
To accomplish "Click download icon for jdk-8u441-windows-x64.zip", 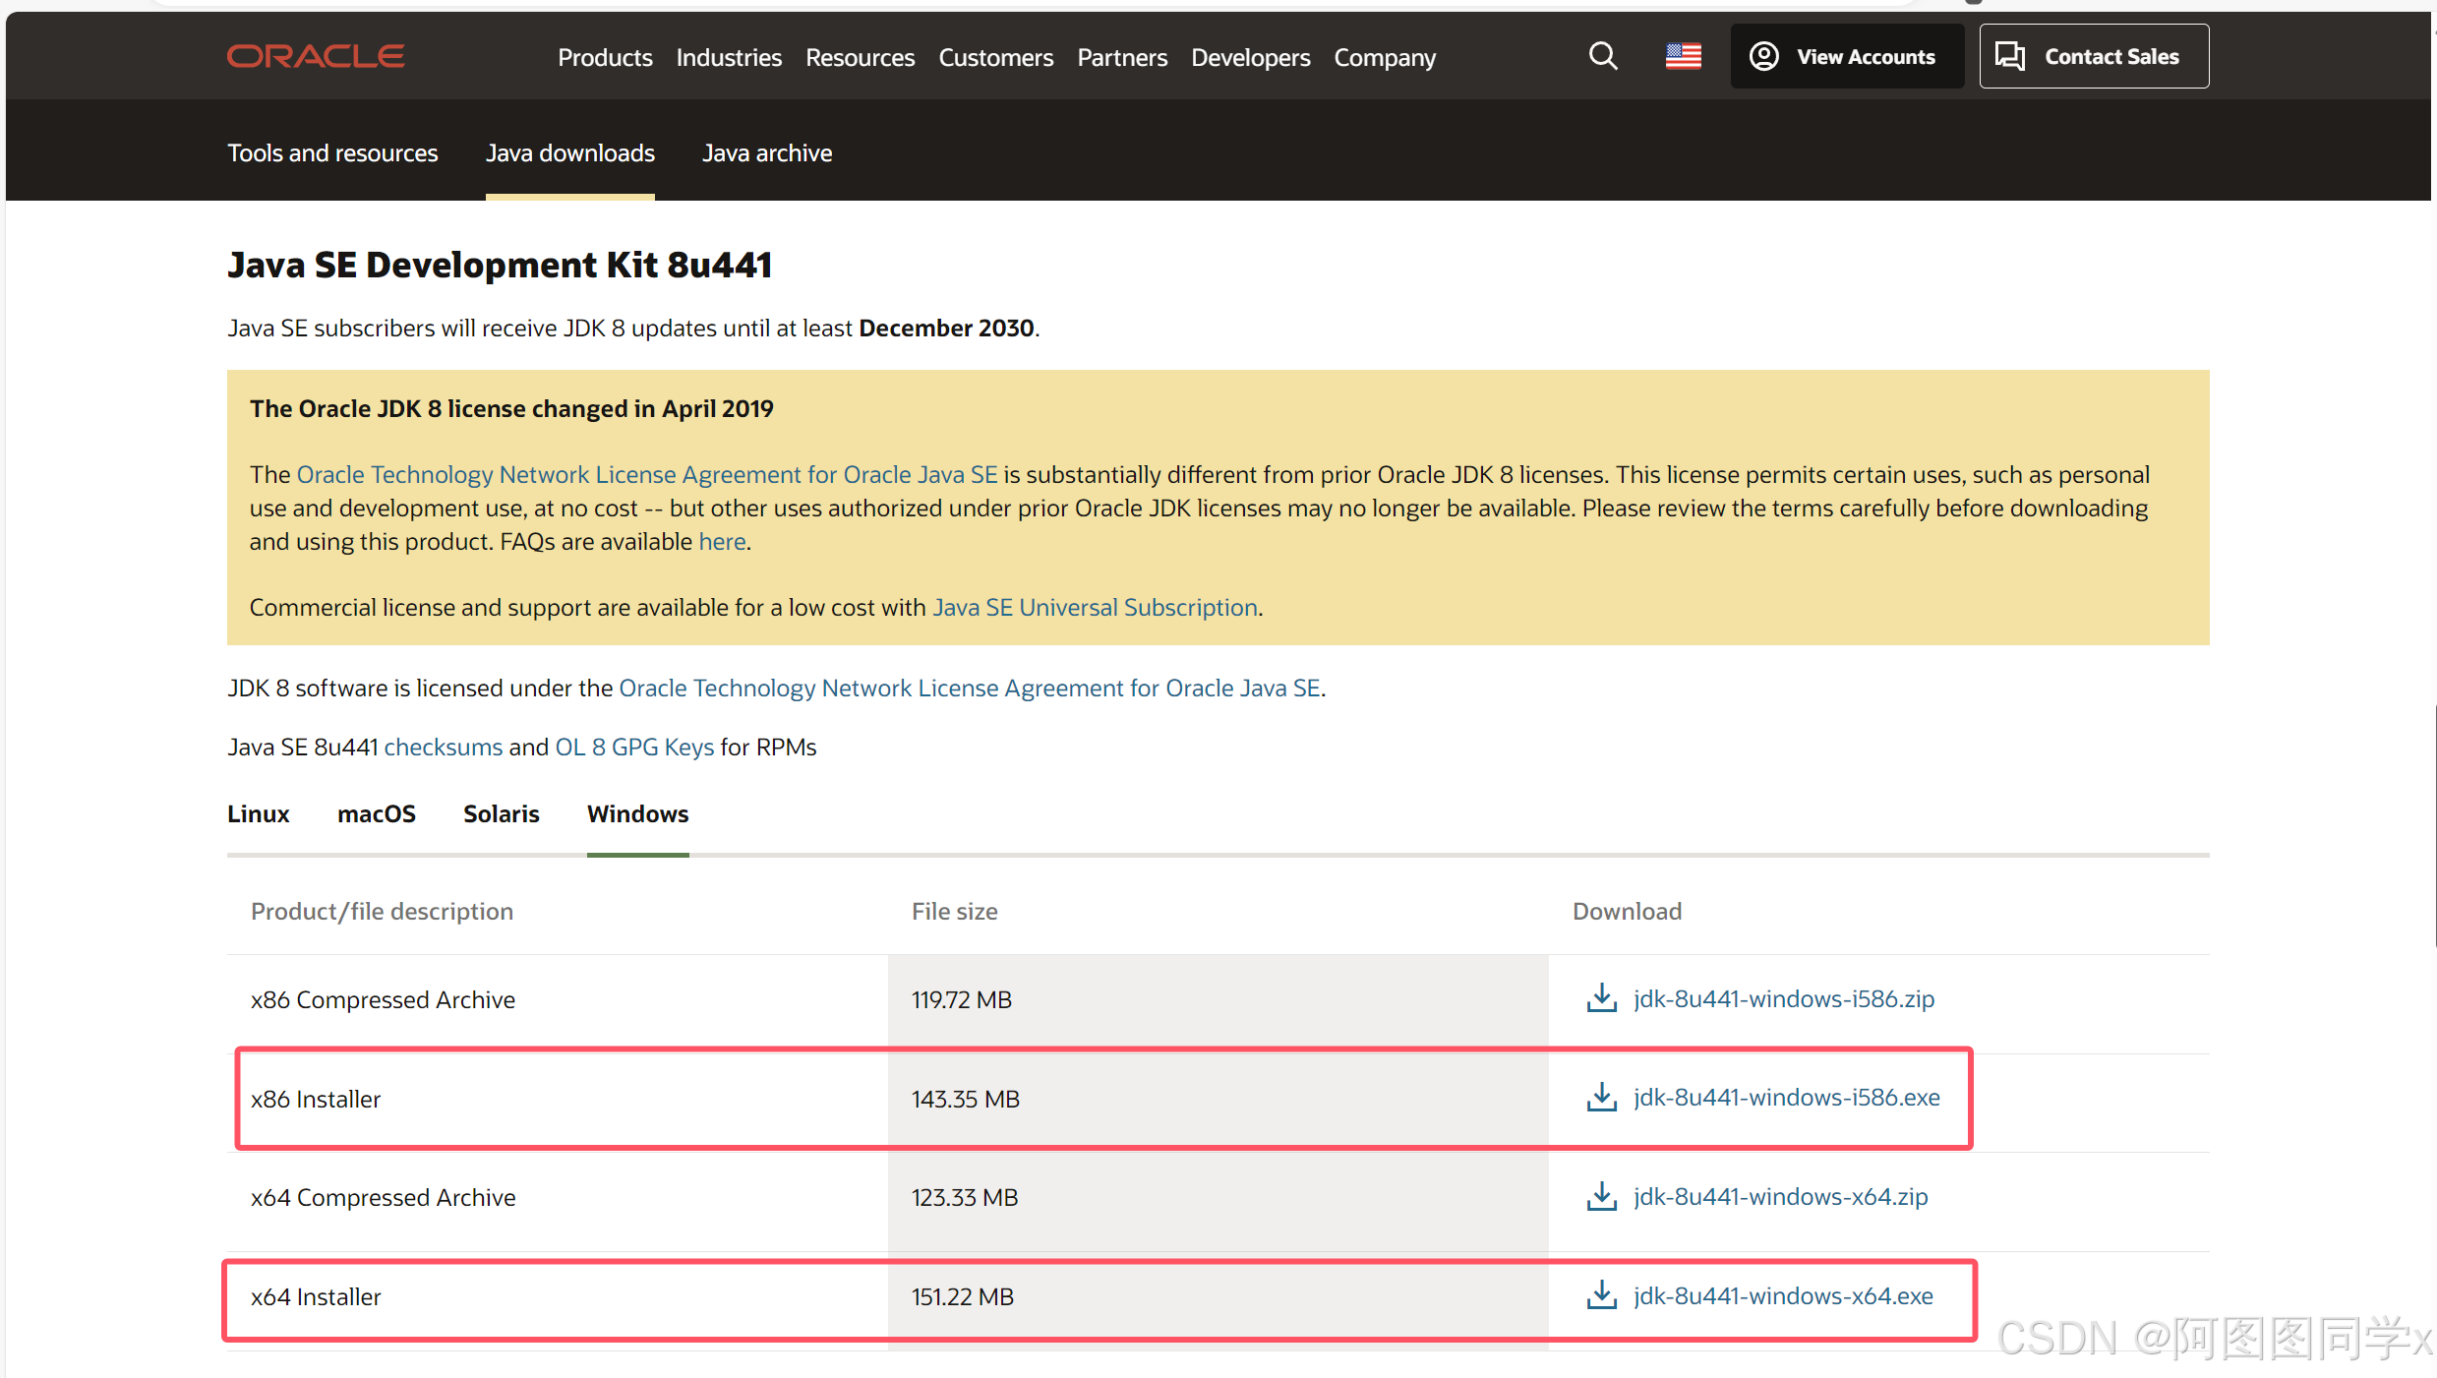I will (1601, 1197).
